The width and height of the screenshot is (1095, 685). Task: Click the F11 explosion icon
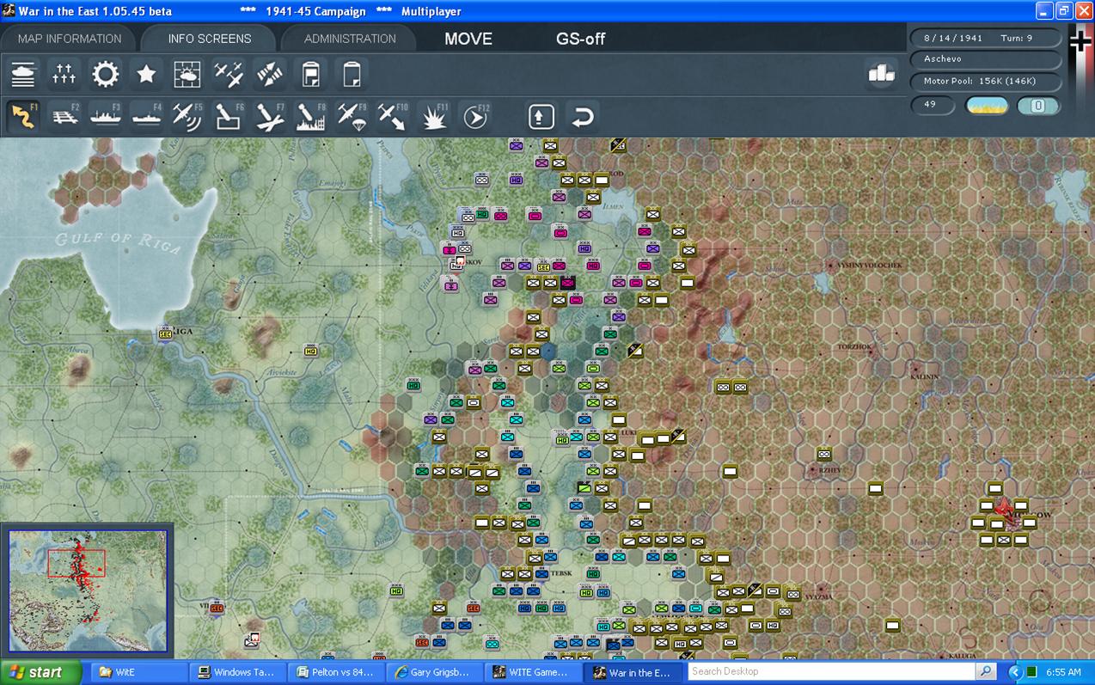point(434,116)
